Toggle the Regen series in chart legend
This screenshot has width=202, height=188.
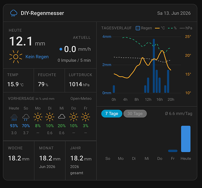(144, 28)
